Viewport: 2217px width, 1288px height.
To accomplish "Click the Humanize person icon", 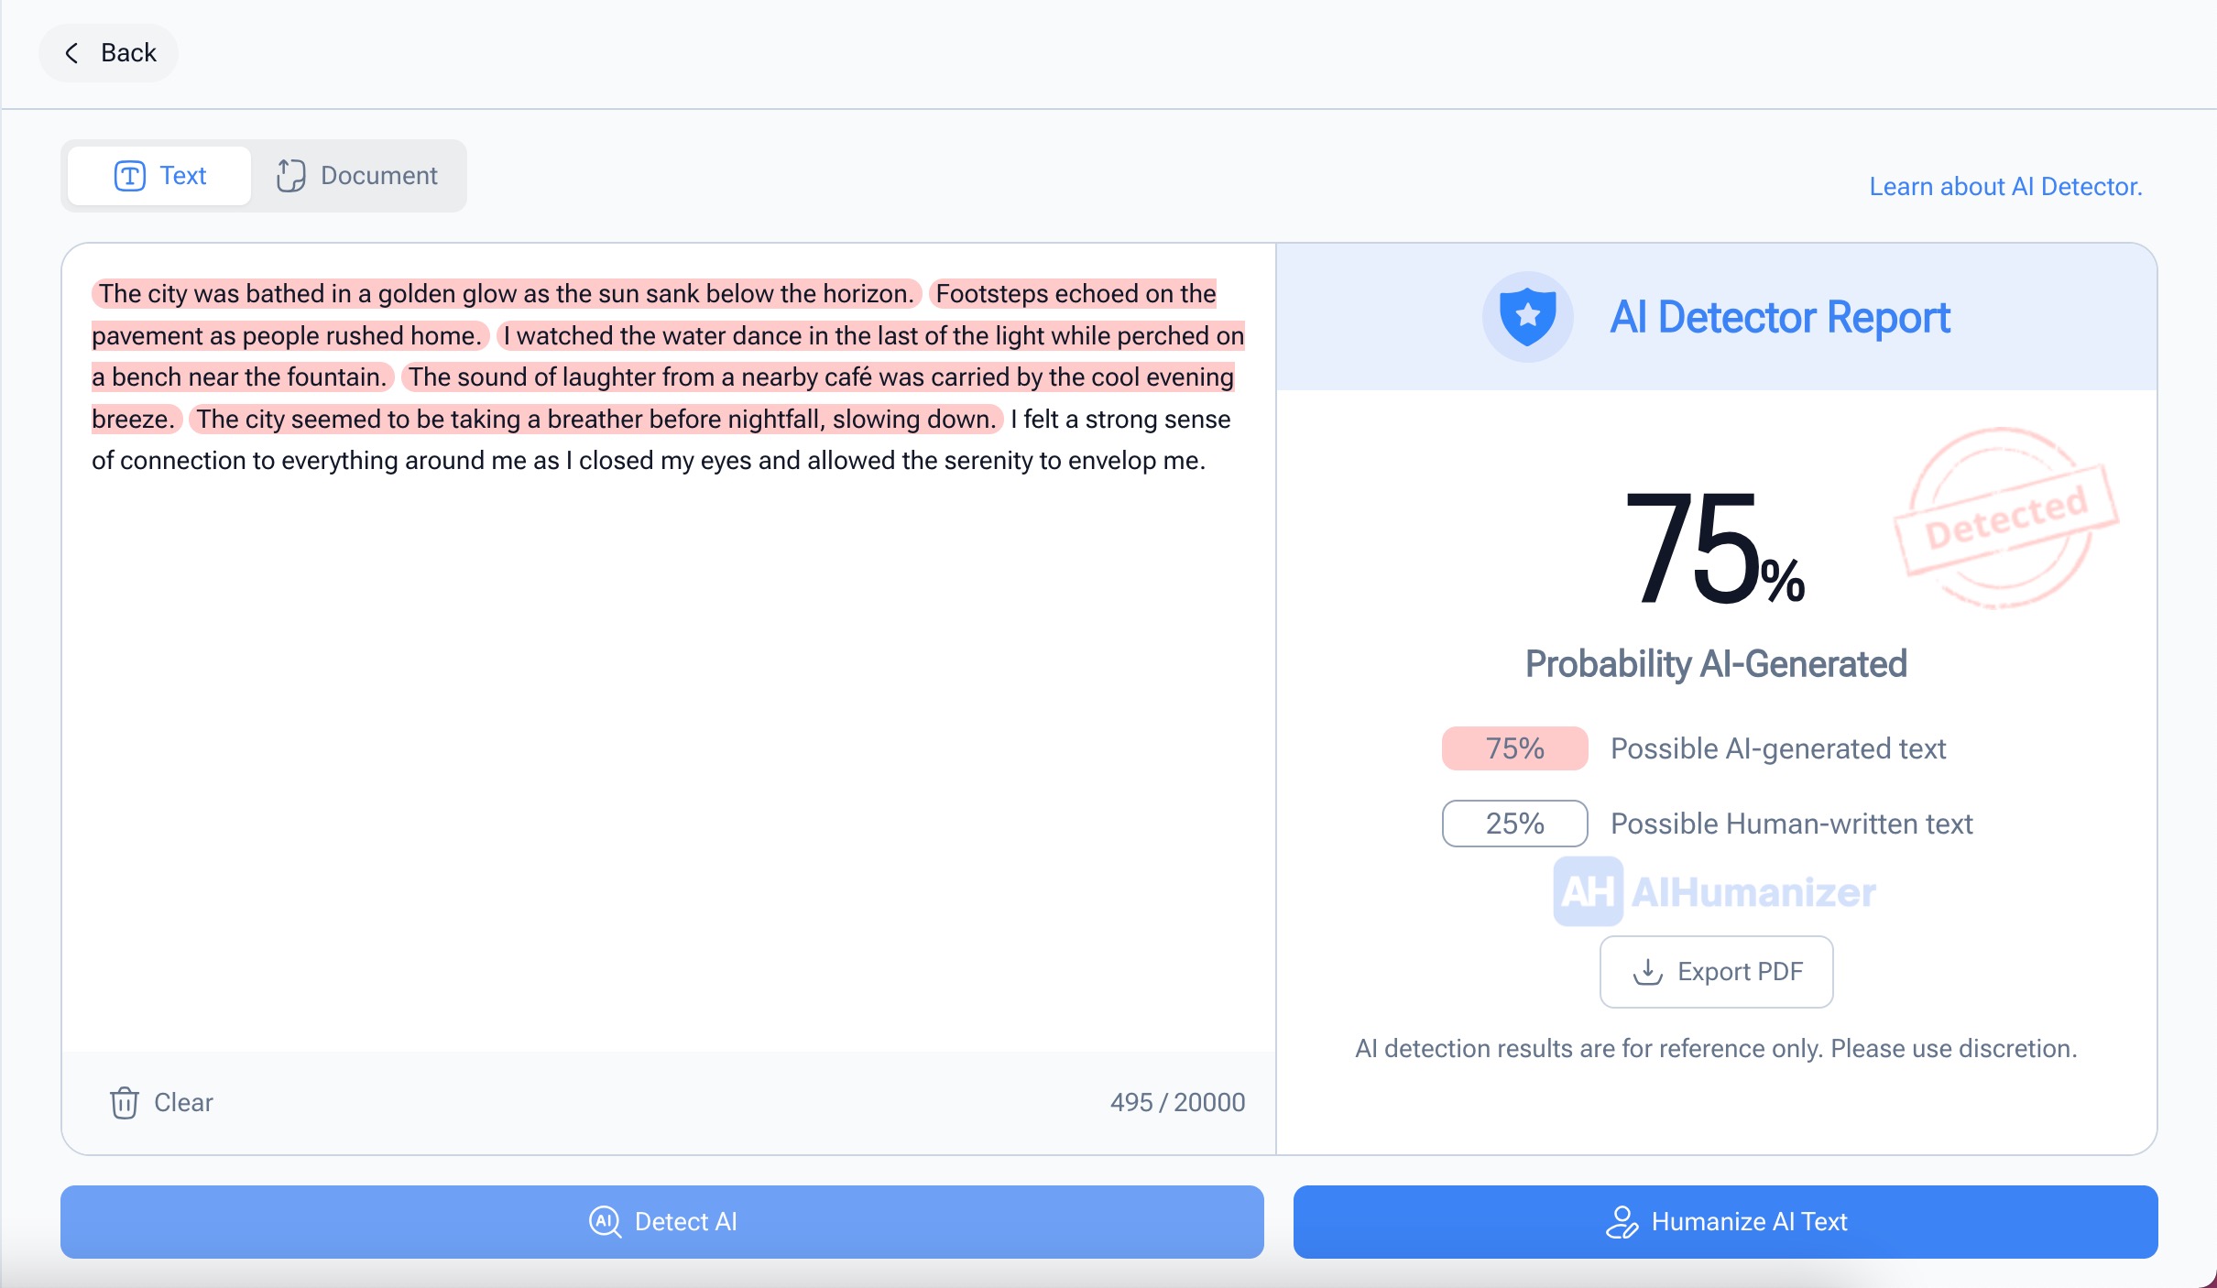I will point(1621,1222).
